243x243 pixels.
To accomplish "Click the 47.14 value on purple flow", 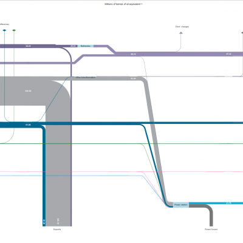I will [228, 54].
